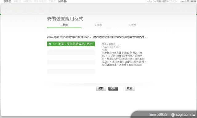Click the 返回 back button

tap(101, 89)
